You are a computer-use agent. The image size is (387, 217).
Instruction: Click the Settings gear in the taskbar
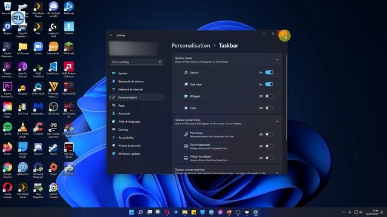(256, 212)
